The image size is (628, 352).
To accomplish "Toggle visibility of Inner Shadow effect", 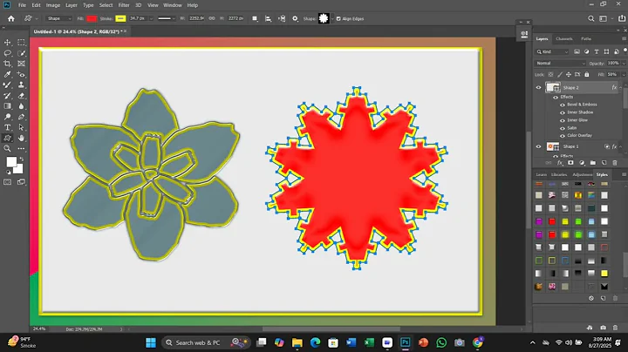I will tap(563, 112).
